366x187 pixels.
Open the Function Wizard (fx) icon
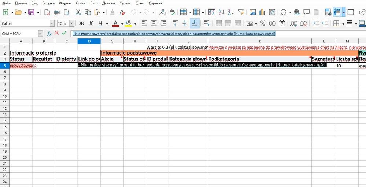pos(49,34)
